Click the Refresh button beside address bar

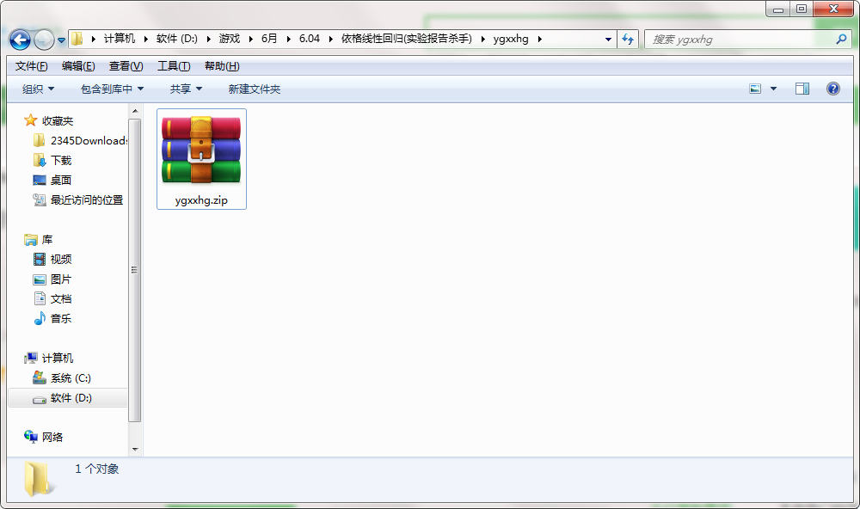(628, 40)
